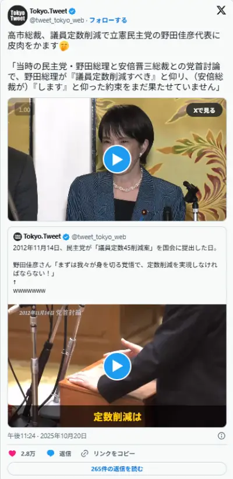Open the info icon beside the timestamp
The height and width of the screenshot is (479, 233).
pyautogui.click(x=221, y=436)
